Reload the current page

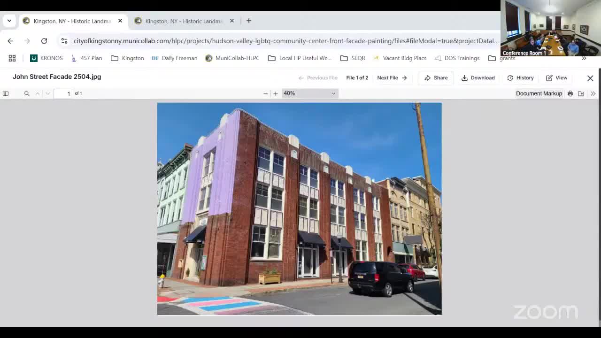(x=44, y=41)
